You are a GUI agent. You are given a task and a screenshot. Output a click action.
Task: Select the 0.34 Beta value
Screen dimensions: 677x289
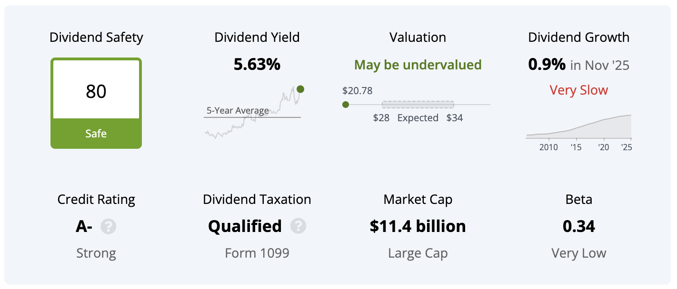click(x=579, y=226)
